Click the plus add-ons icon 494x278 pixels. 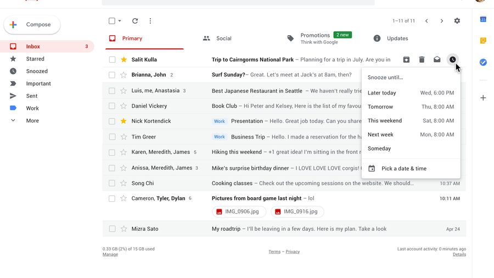pos(483,98)
